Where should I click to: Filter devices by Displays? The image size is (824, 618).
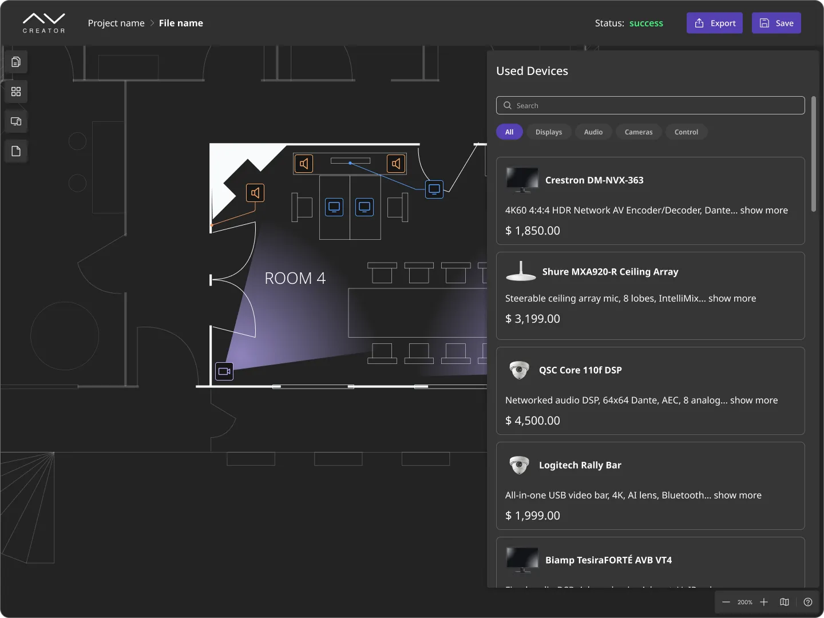pyautogui.click(x=549, y=132)
